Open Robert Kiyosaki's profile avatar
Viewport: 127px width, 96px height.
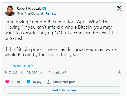(x=10, y=11)
